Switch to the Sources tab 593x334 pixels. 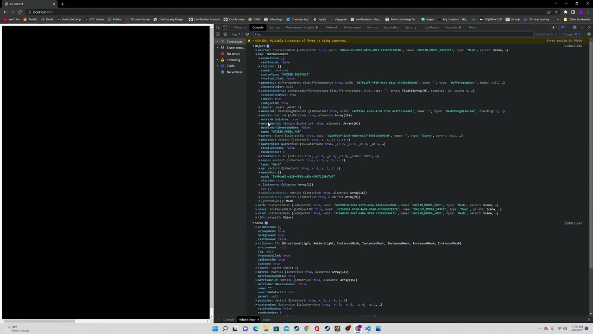click(274, 27)
